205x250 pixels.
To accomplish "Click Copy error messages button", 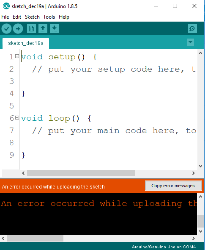I will point(173,186).
